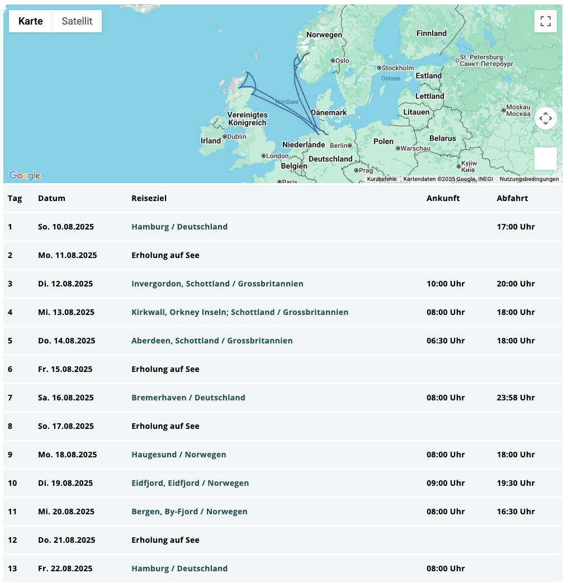Open Hamburg / Deutschland link on day 1
This screenshot has width=568, height=583.
tap(179, 227)
